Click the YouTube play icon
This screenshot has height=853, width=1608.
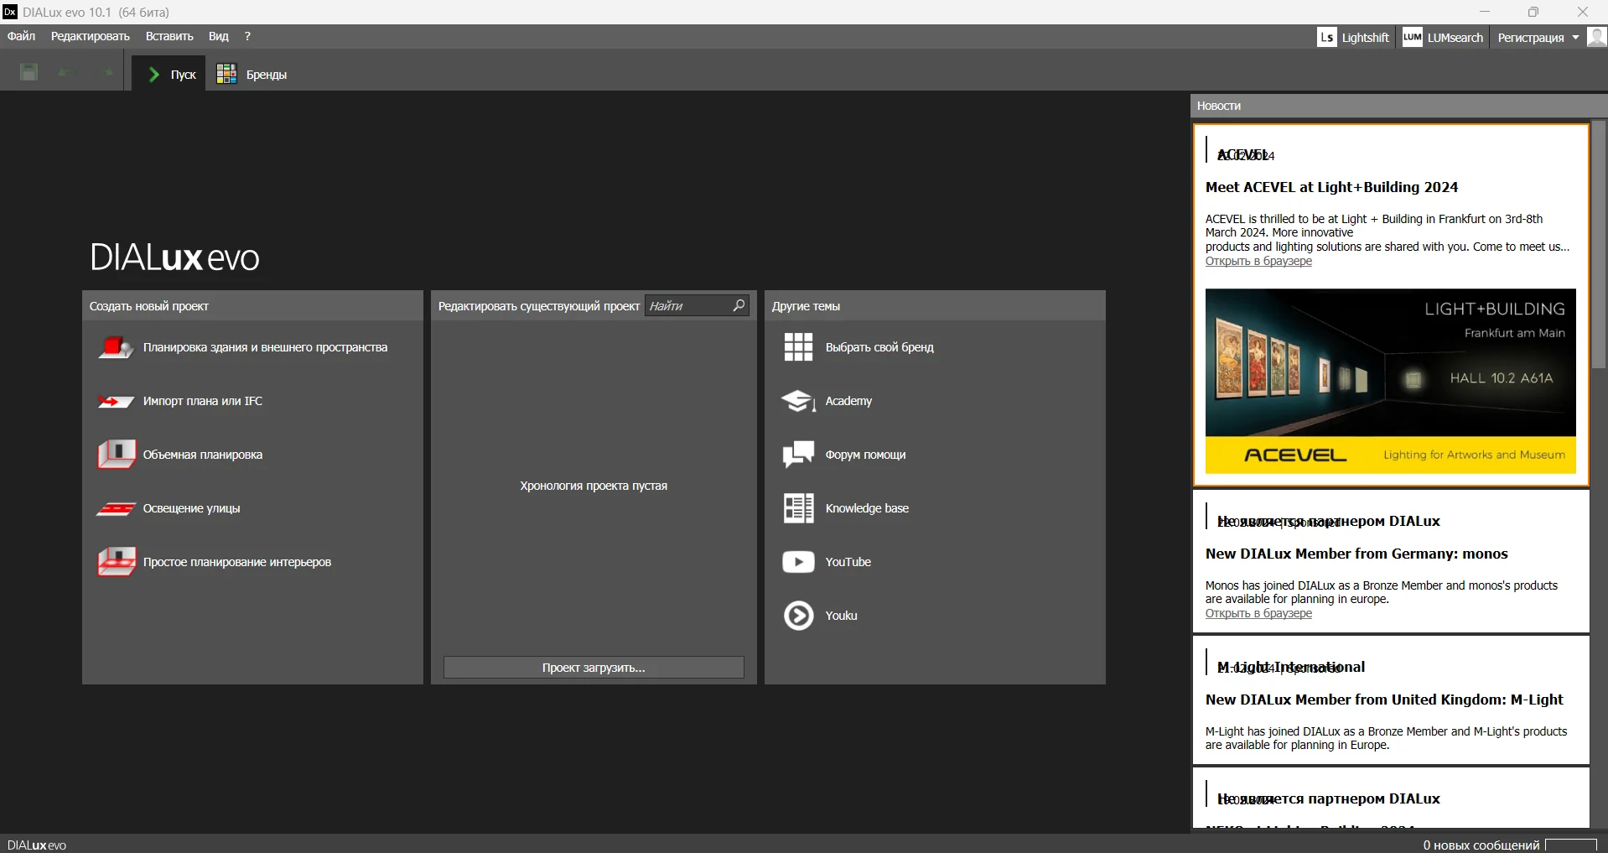click(x=798, y=562)
